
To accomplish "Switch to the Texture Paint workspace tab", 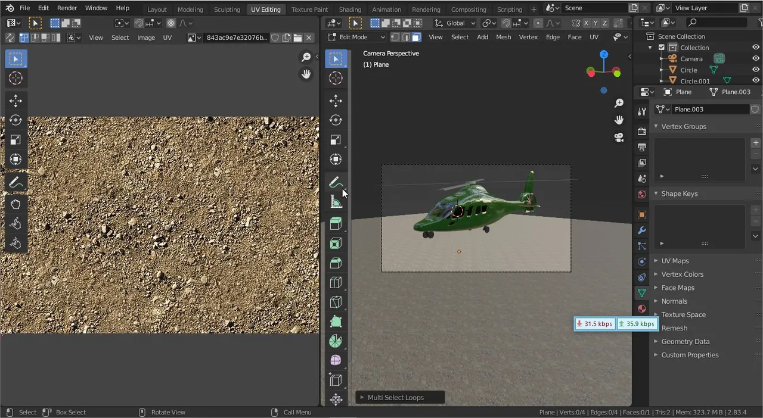I will [x=309, y=10].
